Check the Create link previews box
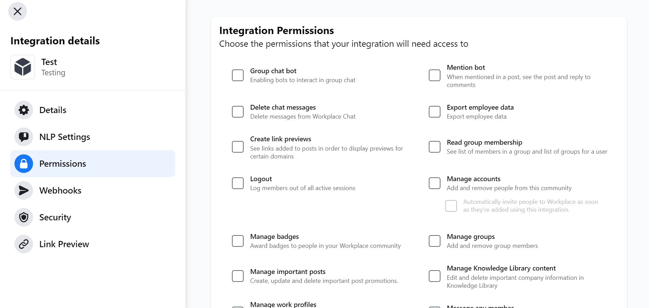Viewport: 649px width, 308px height. coord(238,147)
